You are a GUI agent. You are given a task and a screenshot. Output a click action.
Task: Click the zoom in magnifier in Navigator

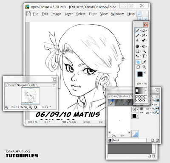tap(30, 107)
